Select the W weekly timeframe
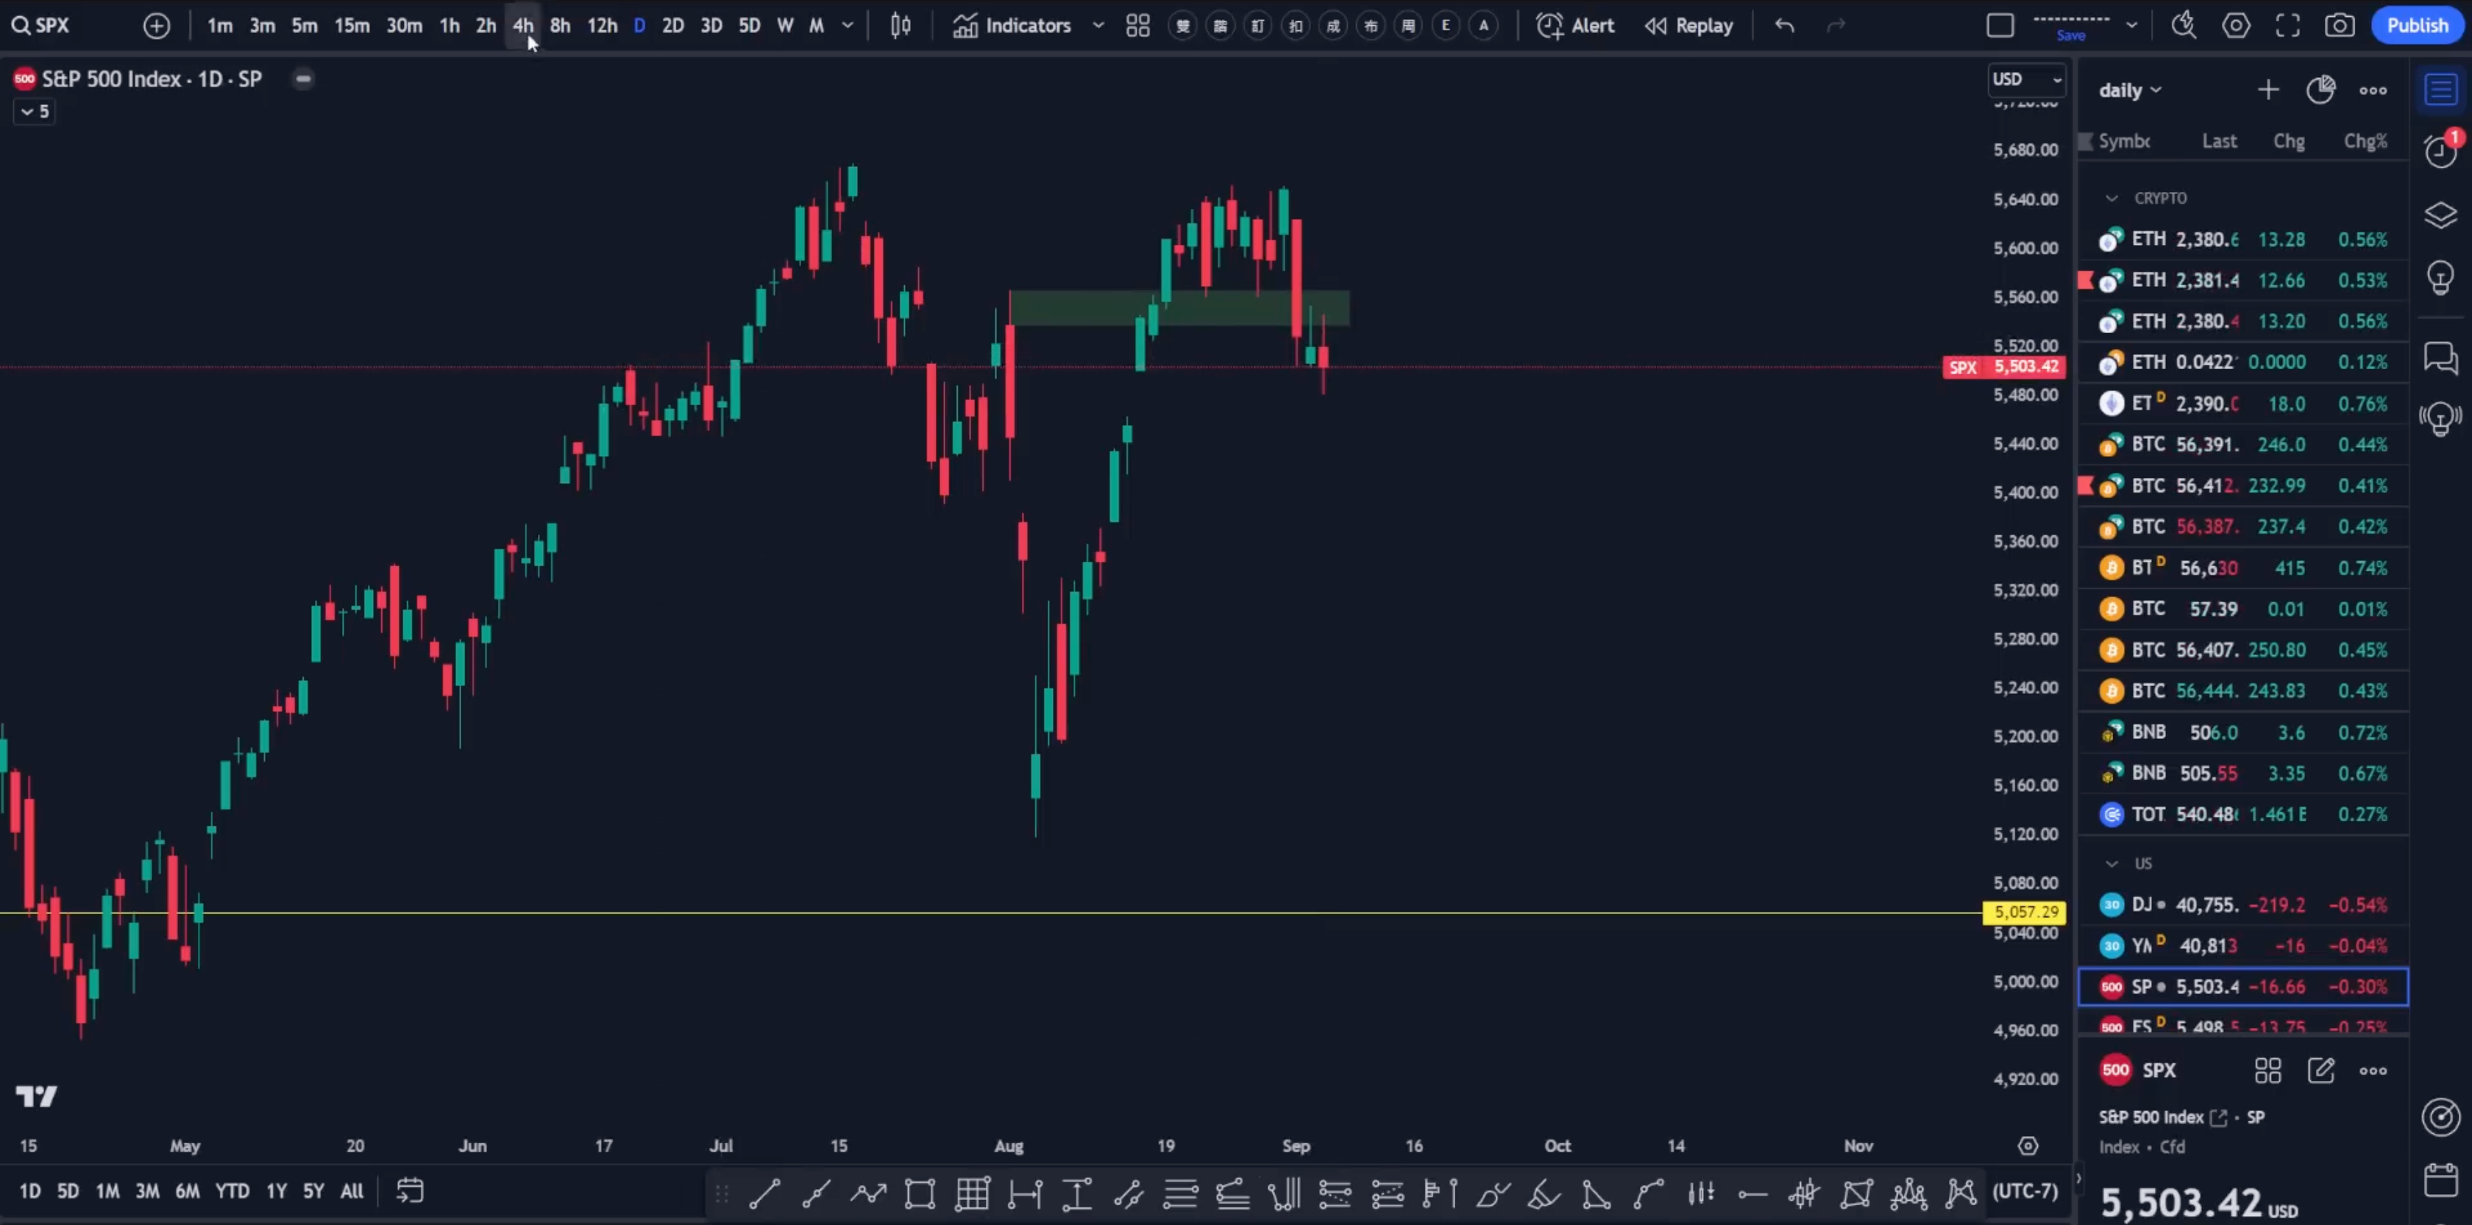The width and height of the screenshot is (2472, 1225). [785, 26]
